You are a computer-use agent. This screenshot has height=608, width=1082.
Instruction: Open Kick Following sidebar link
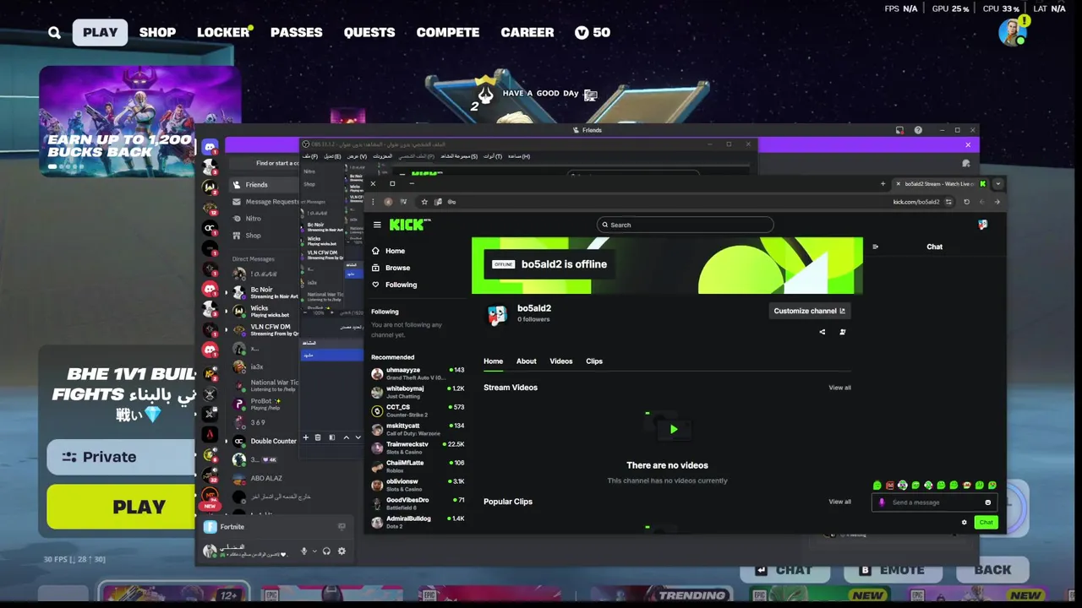tap(401, 285)
